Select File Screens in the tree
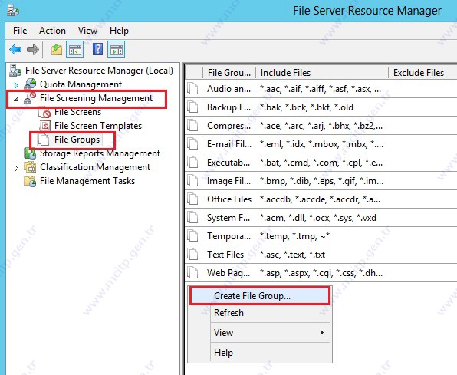This screenshot has width=457, height=375. coord(77,112)
